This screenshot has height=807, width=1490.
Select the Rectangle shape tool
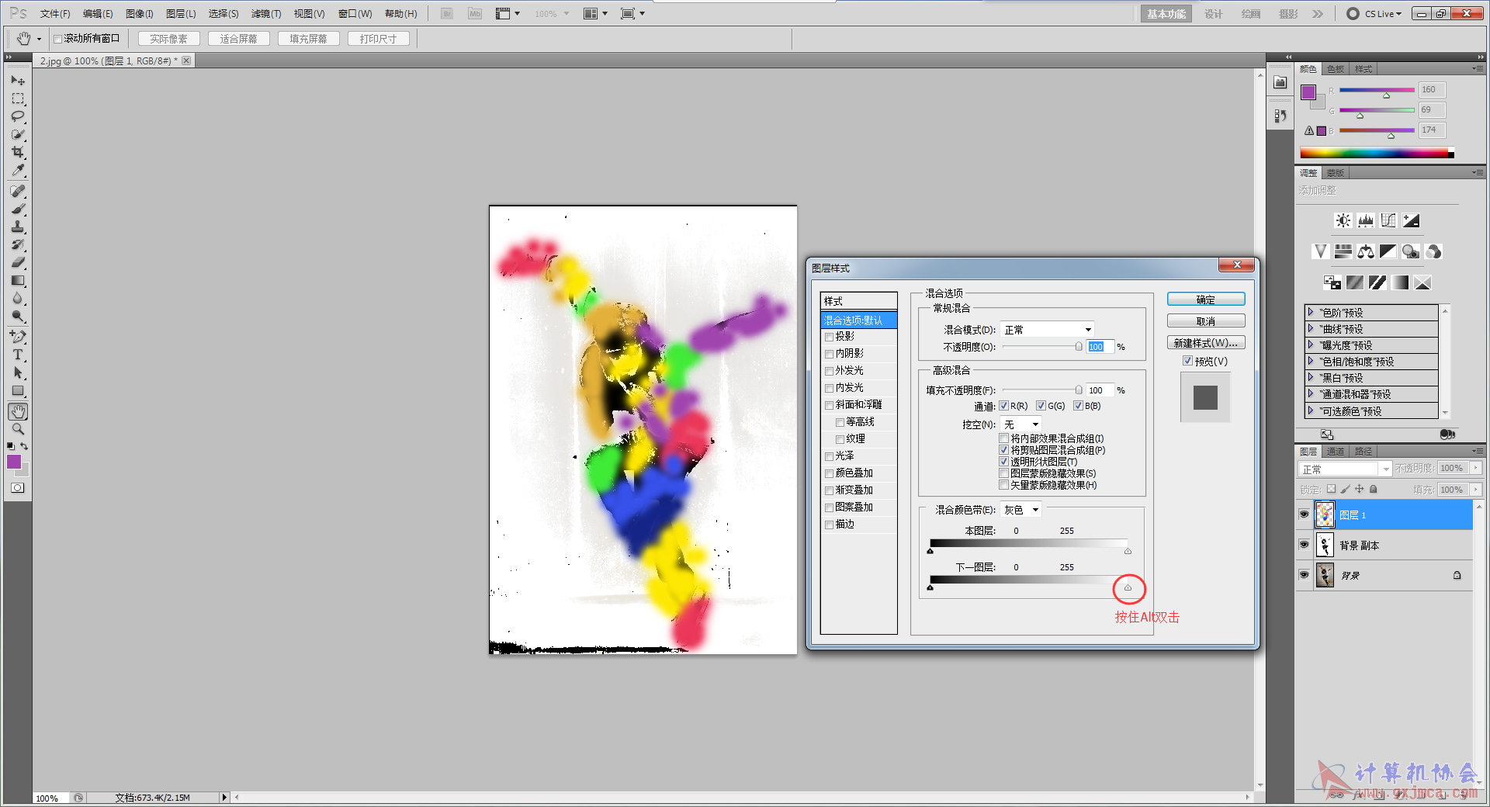(18, 390)
